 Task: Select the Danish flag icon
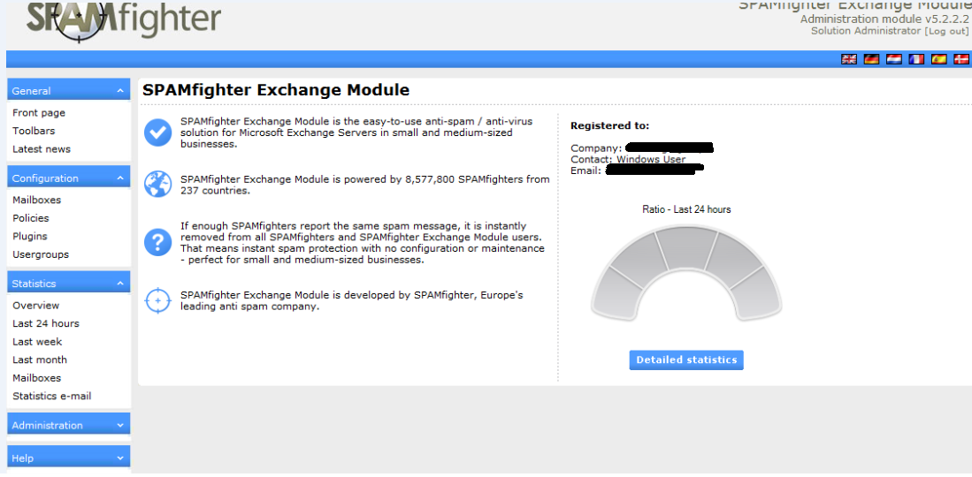[961, 59]
